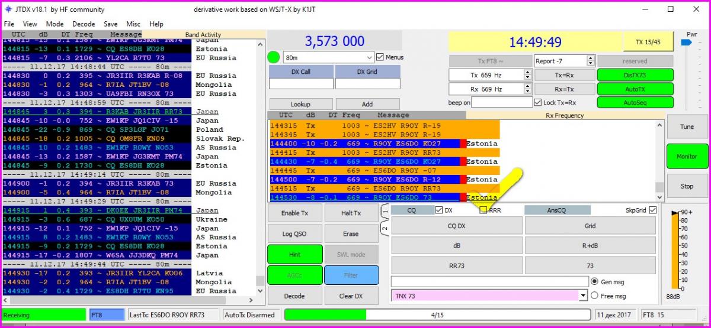Open the 80m band dropdown

tap(370, 58)
